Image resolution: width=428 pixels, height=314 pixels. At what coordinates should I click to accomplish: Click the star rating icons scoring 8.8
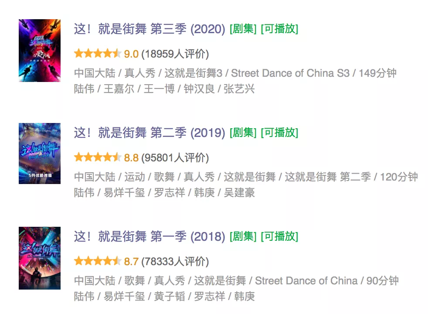click(x=98, y=157)
